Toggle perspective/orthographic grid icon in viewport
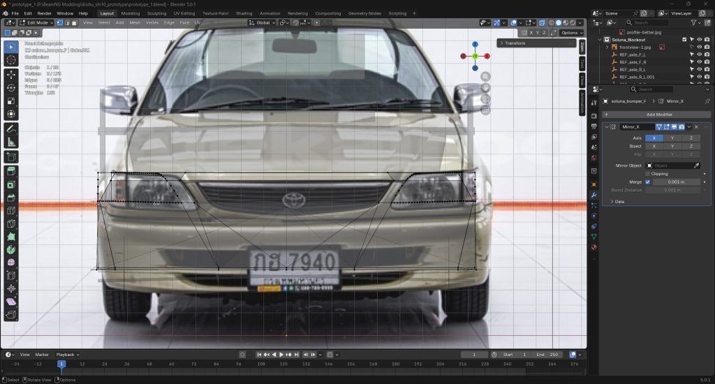Image resolution: width=715 pixels, height=384 pixels. tap(485, 110)
